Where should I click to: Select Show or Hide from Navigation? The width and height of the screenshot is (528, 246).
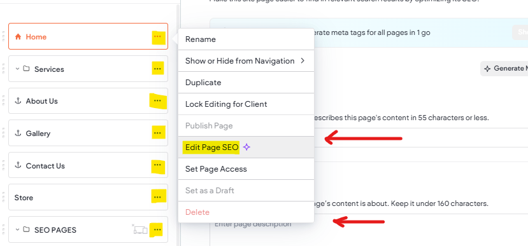[246, 61]
